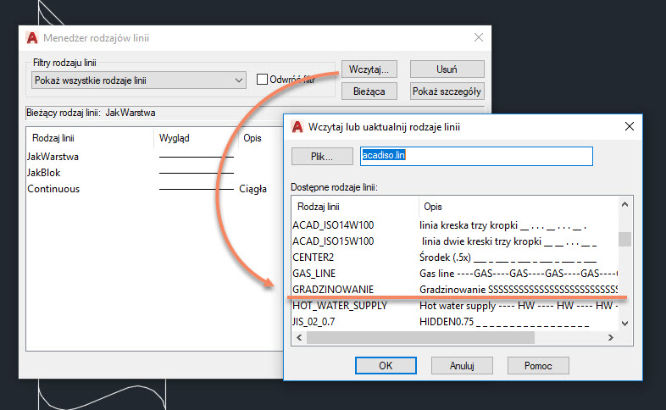The width and height of the screenshot is (666, 410).
Task: Select the HOT_WATER_SUPPLY linetype
Action: pyautogui.click(x=454, y=306)
